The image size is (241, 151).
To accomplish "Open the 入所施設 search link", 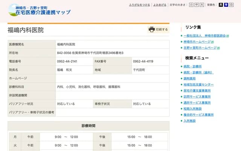I will pyautogui.click(x=189, y=121).
